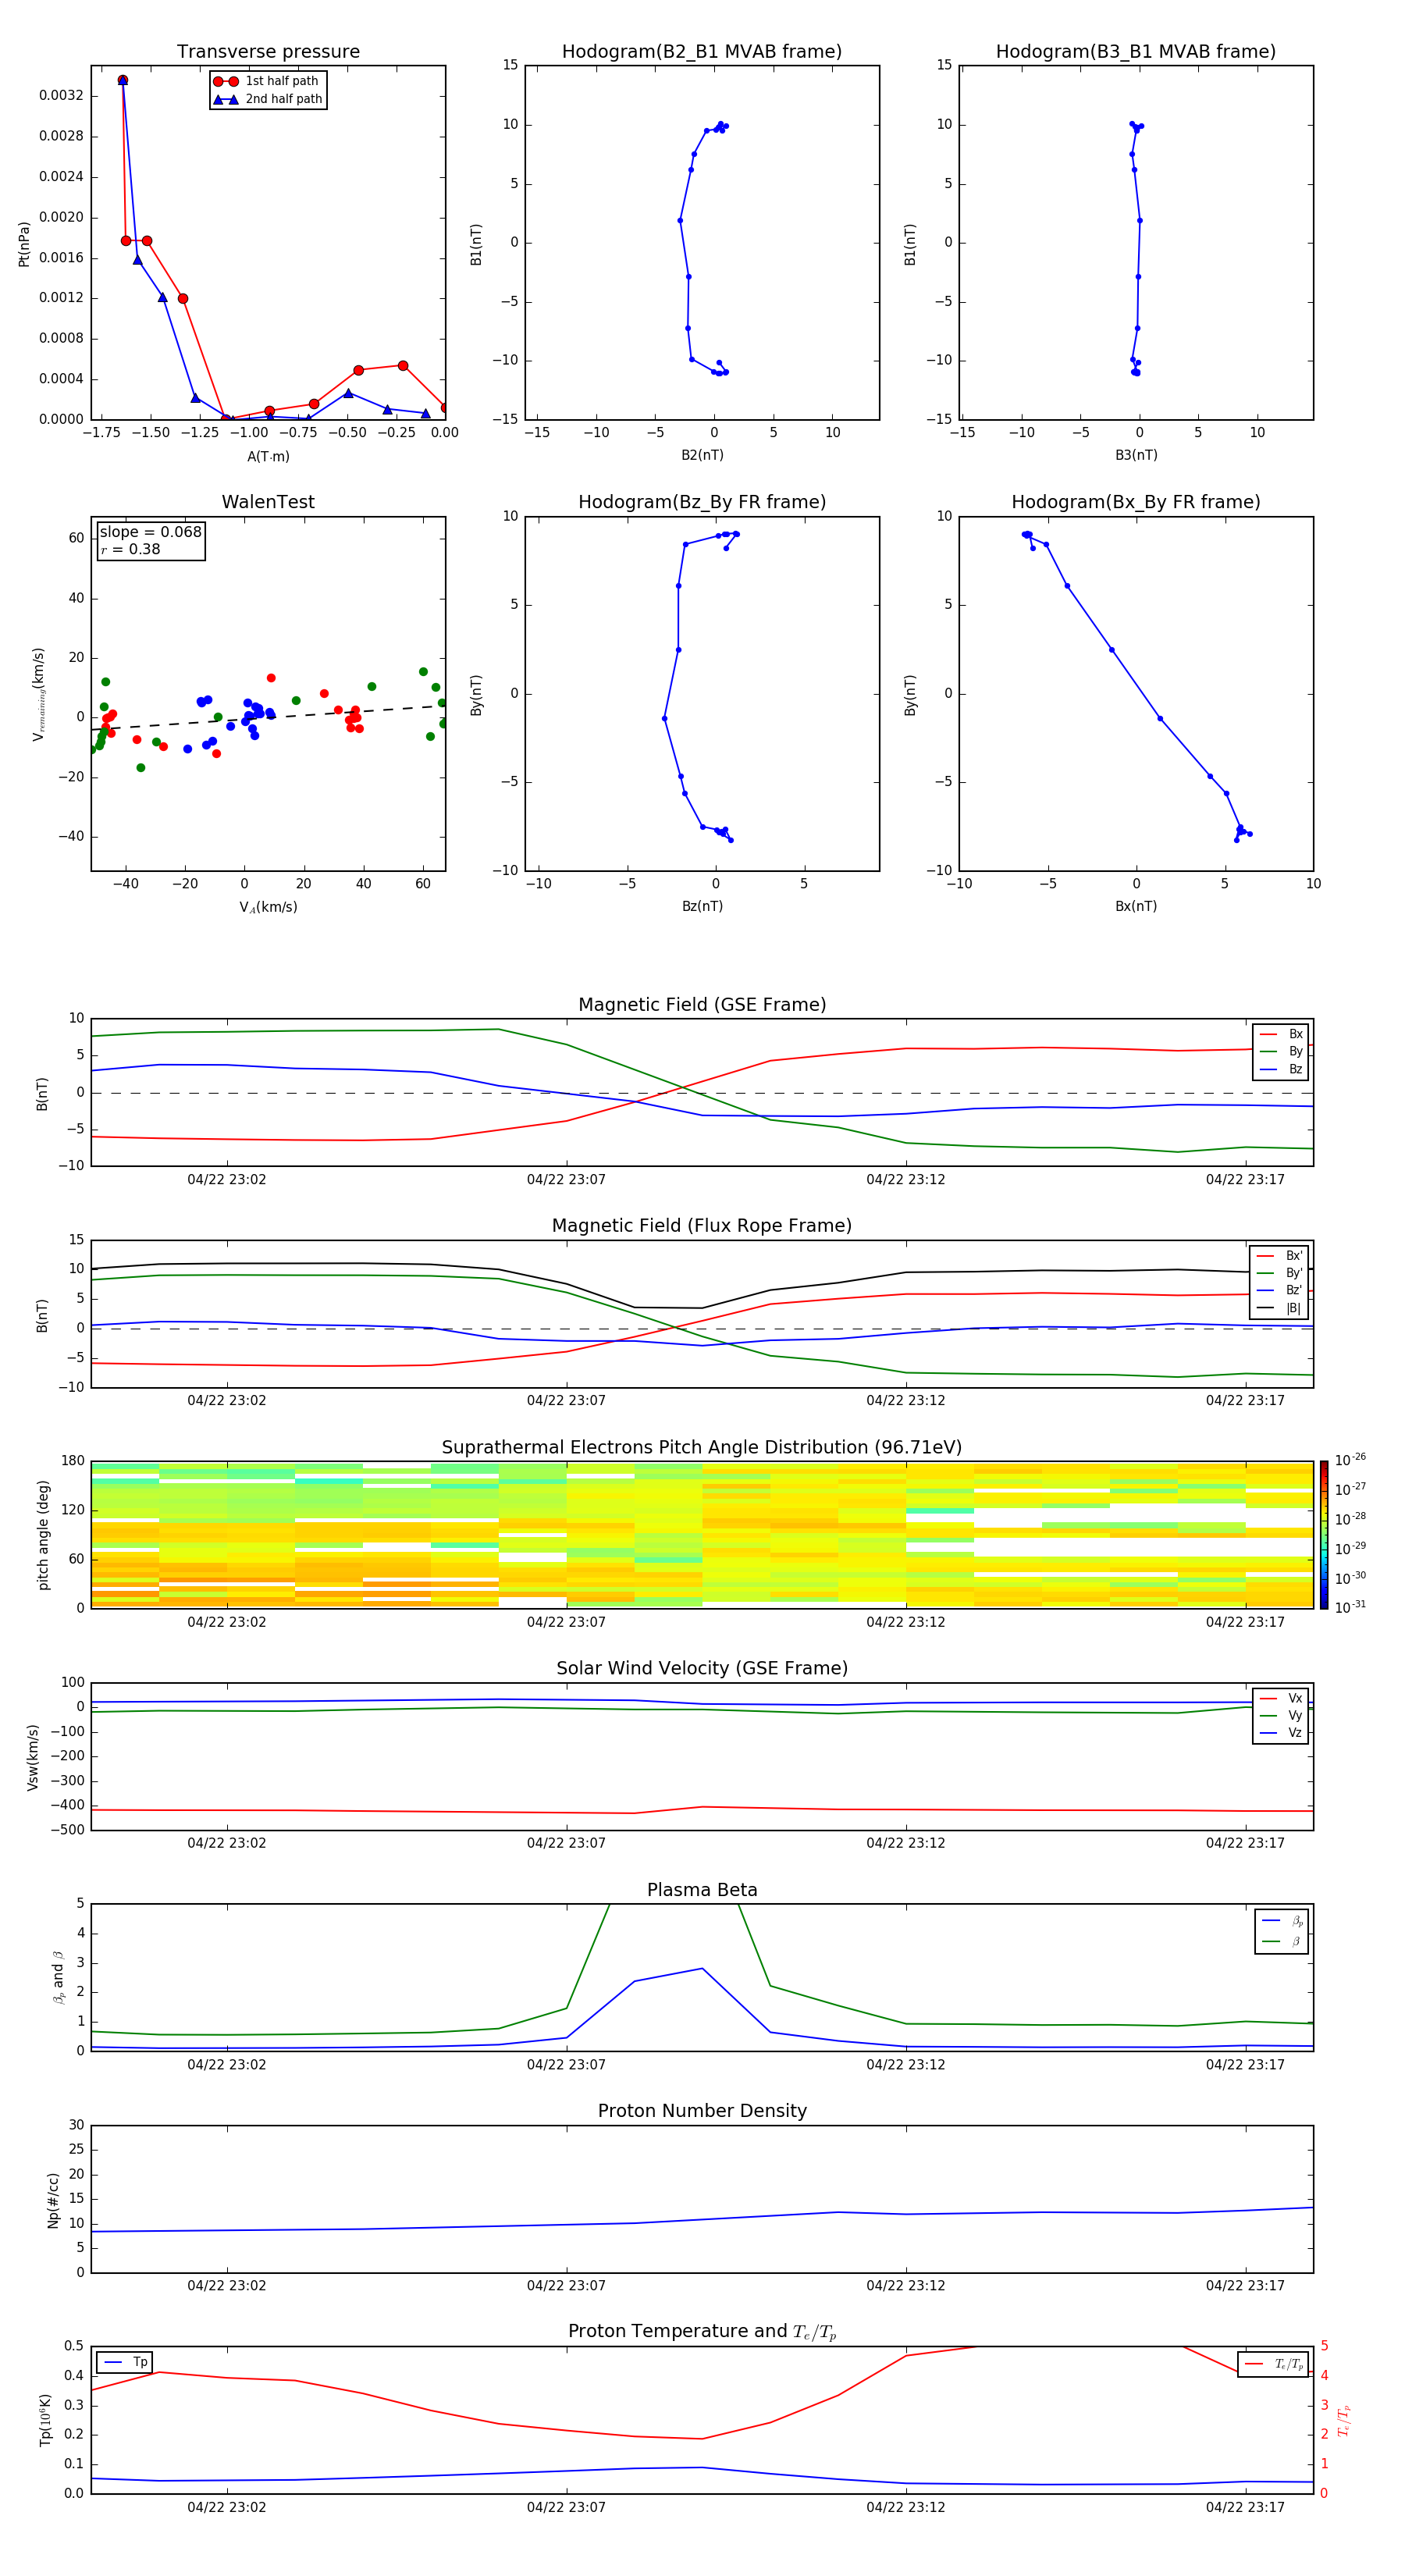Select the Tp legend entry

click(x=126, y=2362)
